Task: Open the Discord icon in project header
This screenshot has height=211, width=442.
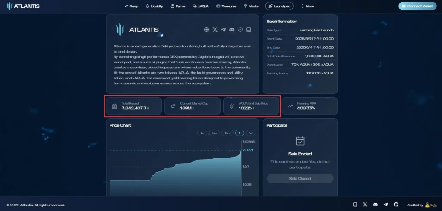Action: (232, 30)
